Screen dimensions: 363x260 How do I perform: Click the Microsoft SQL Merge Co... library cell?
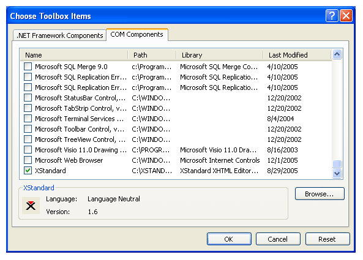[219, 67]
